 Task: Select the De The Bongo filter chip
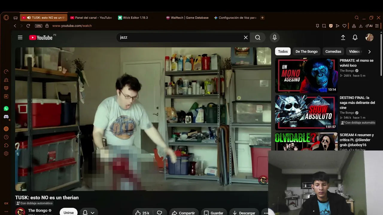[306, 51]
